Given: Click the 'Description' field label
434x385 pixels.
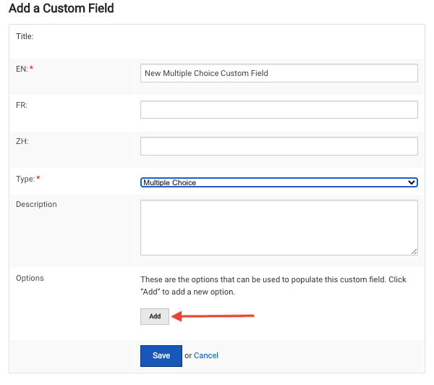Looking at the screenshot, I should tap(36, 204).
